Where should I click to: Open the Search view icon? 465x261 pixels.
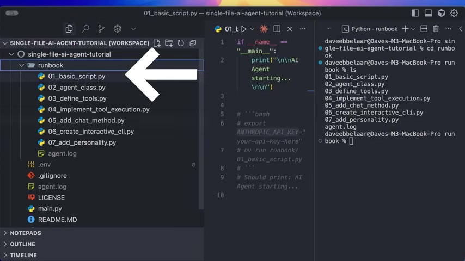(x=85, y=29)
